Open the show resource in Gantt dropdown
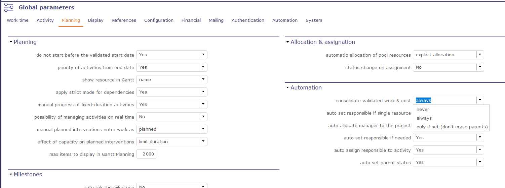505x188 pixels. [203, 80]
